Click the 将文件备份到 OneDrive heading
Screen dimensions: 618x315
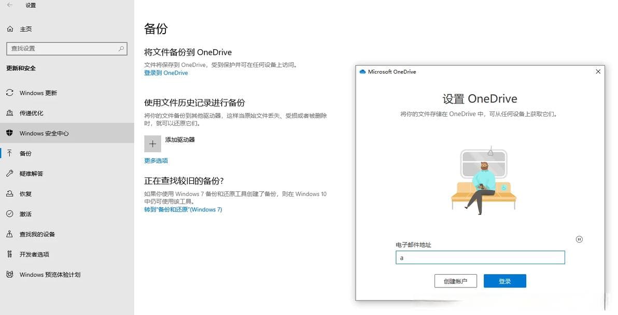click(188, 52)
